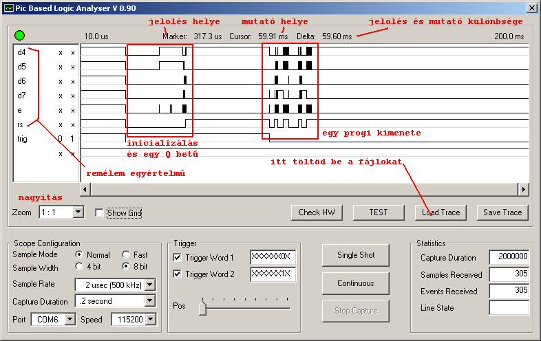Uncheck Trigger Word 2 checkbox
541x341 pixels.
coord(178,274)
